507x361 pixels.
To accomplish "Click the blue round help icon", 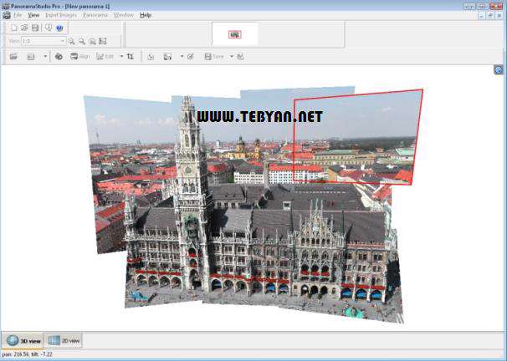I will [x=59, y=28].
